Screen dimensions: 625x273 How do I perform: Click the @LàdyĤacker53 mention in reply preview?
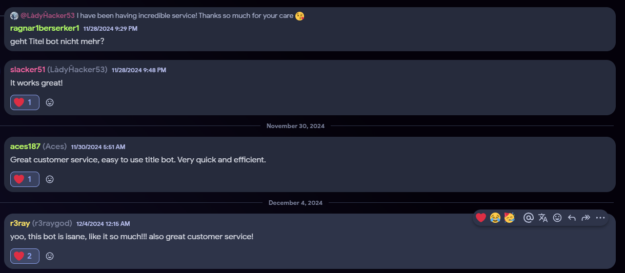(48, 16)
